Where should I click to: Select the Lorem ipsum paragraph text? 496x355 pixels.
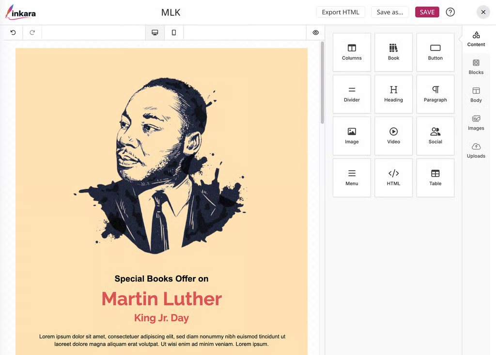coord(162,340)
